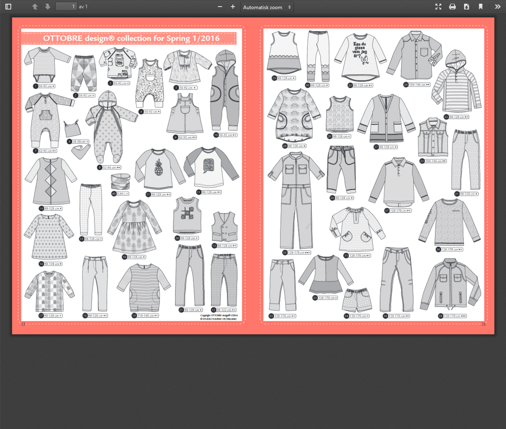Open the Automatisk zoom dropdown
This screenshot has width=506, height=429.
[267, 7]
